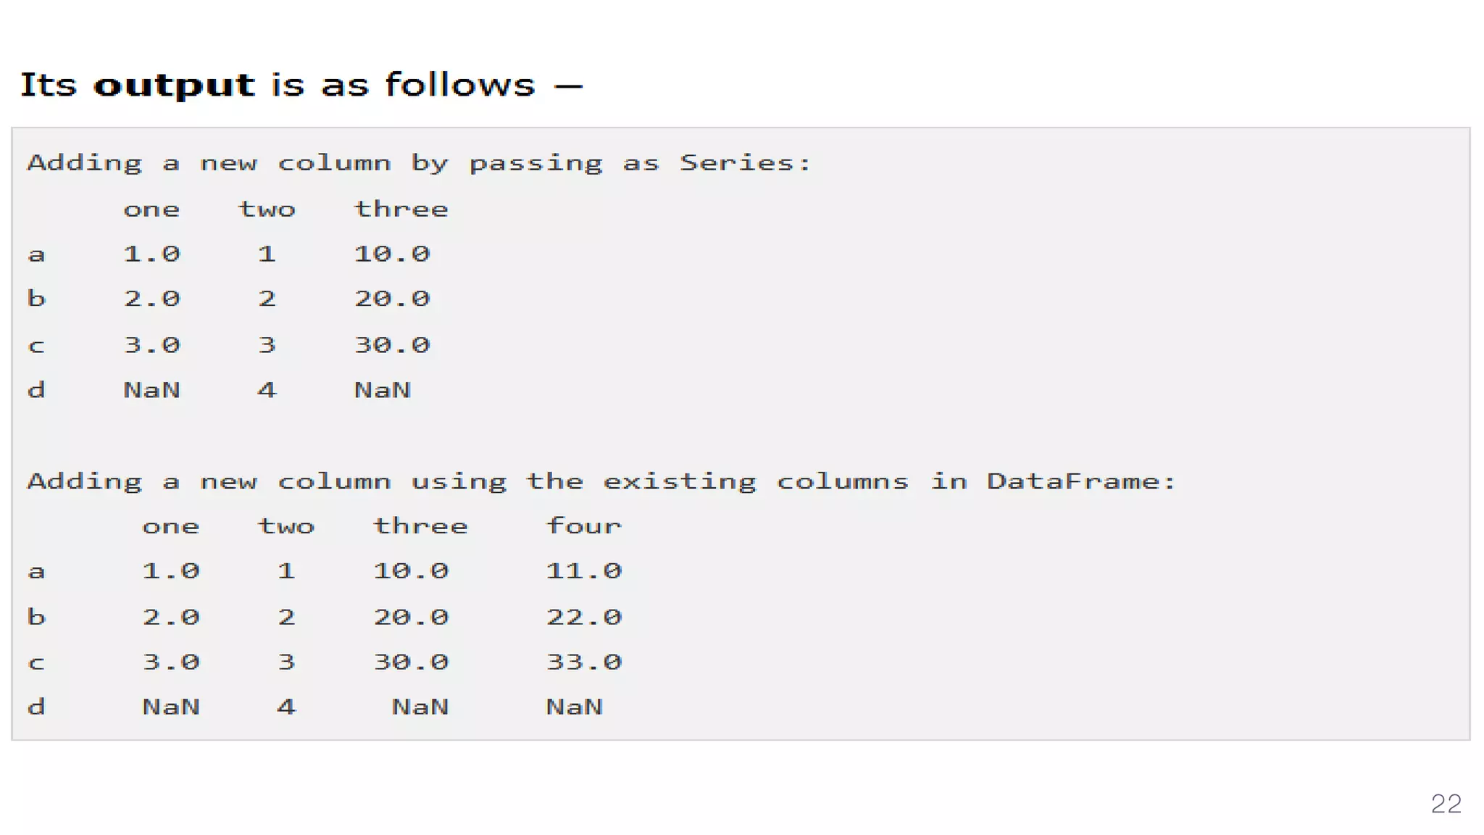Click value 4 in second table row d

tap(286, 707)
